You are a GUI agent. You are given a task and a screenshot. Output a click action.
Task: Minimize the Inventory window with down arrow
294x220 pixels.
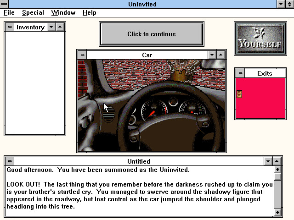click(51, 27)
